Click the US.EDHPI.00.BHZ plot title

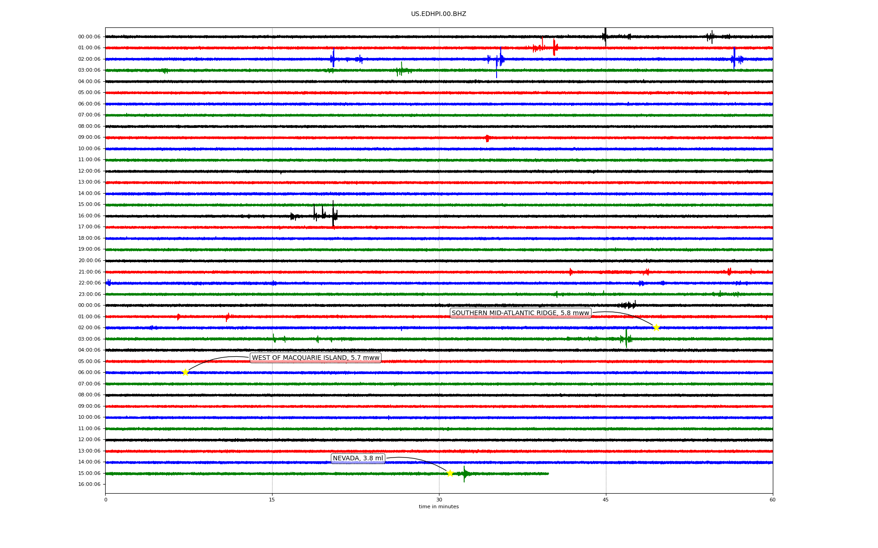pyautogui.click(x=439, y=14)
